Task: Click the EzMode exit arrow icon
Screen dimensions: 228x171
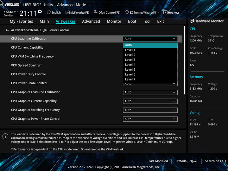Action: coord(195,161)
